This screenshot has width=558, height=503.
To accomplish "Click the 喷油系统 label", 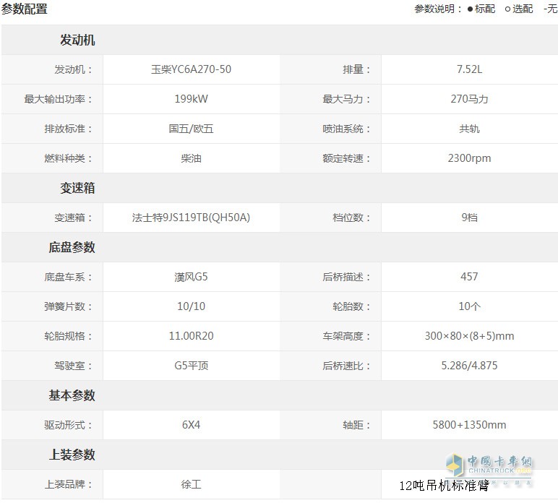I will 346,129.
